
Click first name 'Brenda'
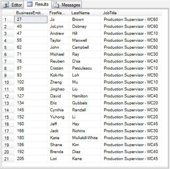pyautogui.click(x=57, y=152)
